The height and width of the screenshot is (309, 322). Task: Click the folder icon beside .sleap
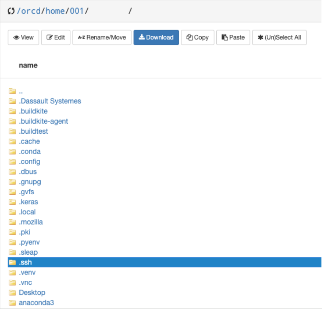(x=12, y=252)
